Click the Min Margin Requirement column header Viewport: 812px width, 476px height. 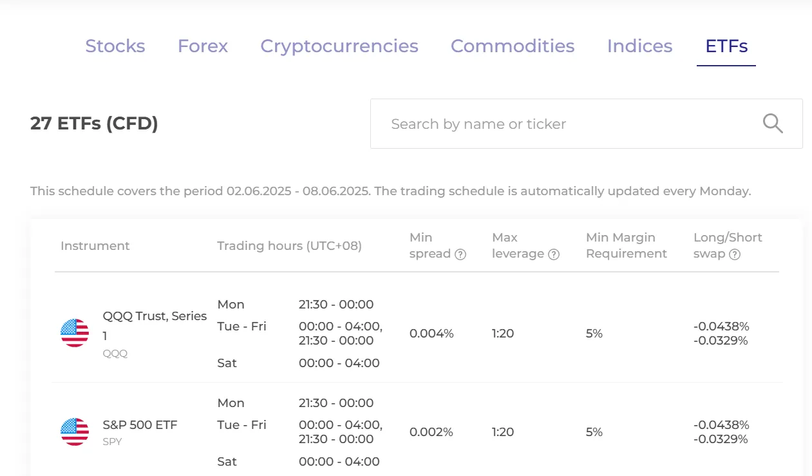point(627,245)
